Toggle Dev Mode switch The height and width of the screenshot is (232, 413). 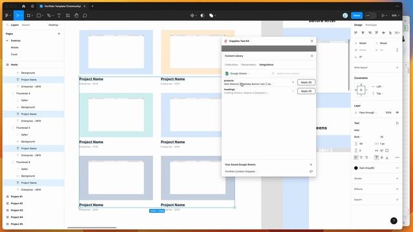click(370, 15)
